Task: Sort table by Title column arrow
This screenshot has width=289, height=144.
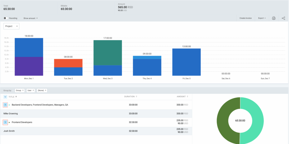Action: 16,97
